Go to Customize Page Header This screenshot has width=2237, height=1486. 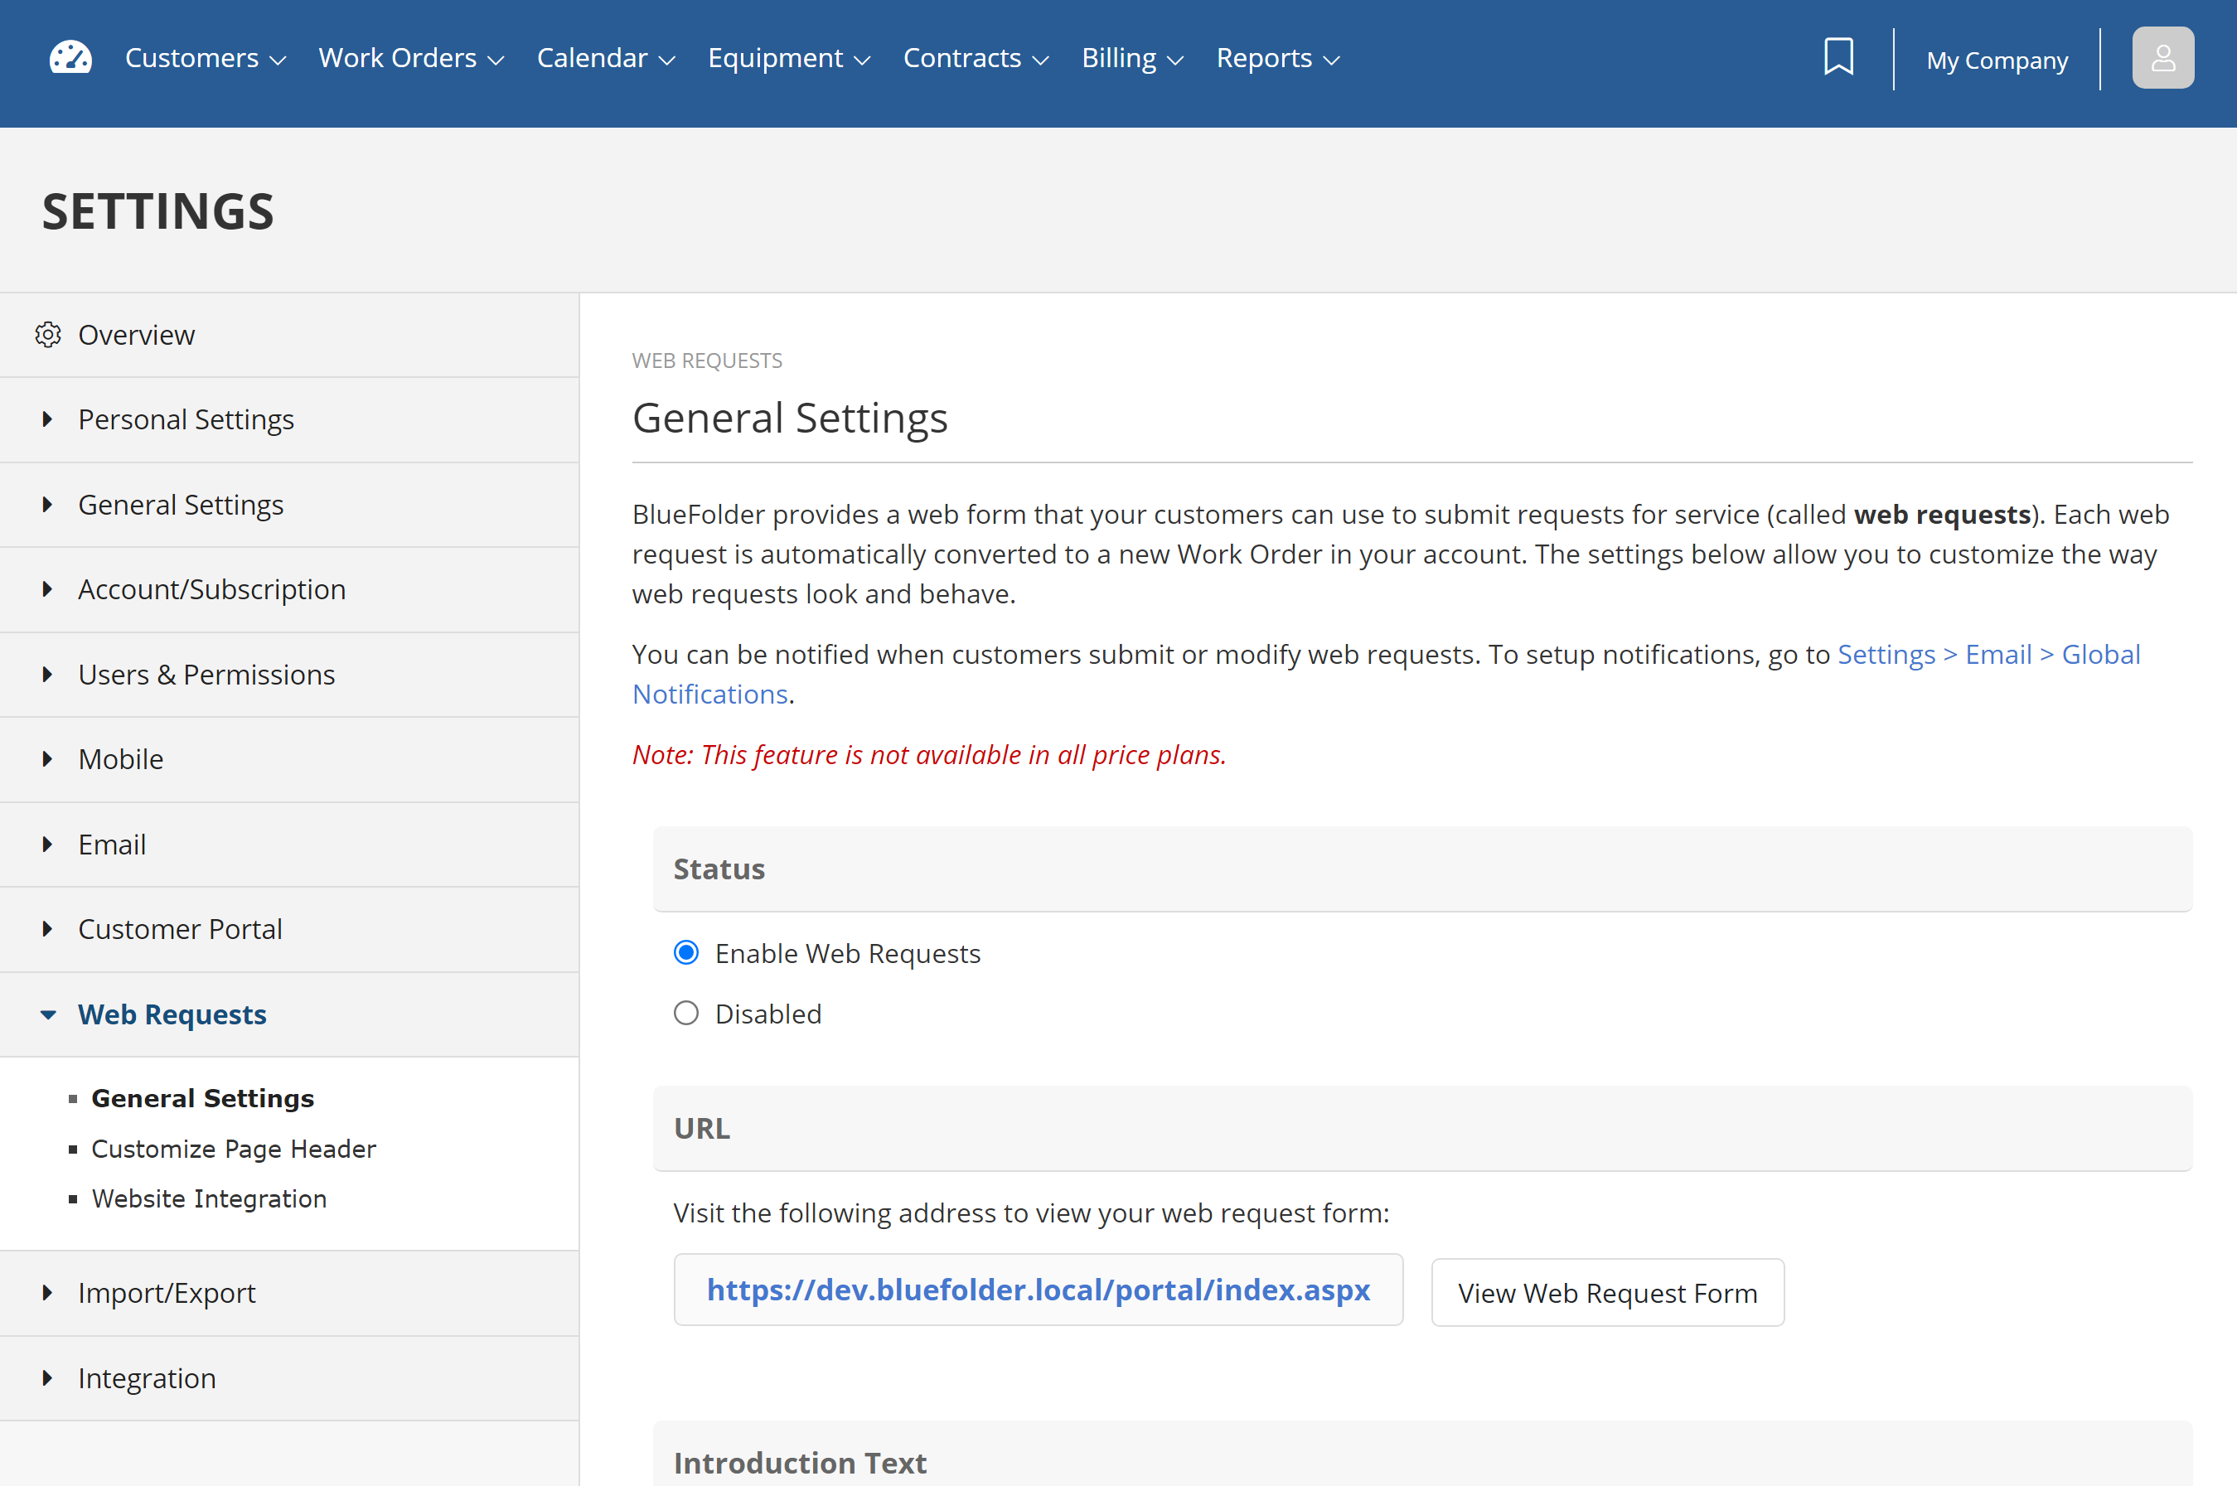tap(233, 1148)
